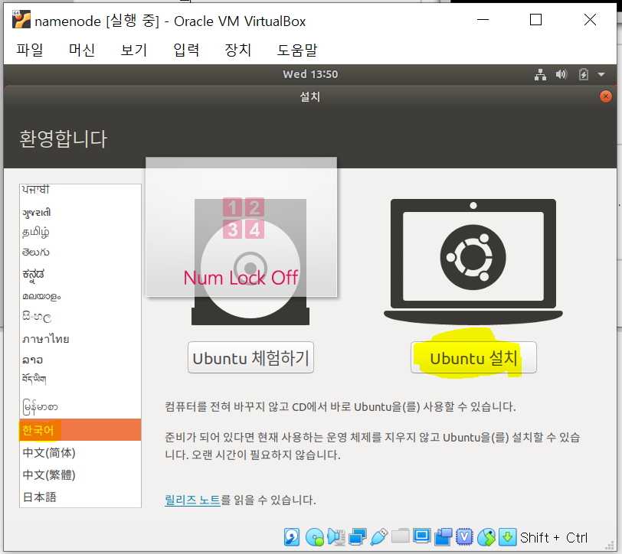The width and height of the screenshot is (622, 554).
Task: Click the audio indicator icon in status bar
Action: point(336,537)
